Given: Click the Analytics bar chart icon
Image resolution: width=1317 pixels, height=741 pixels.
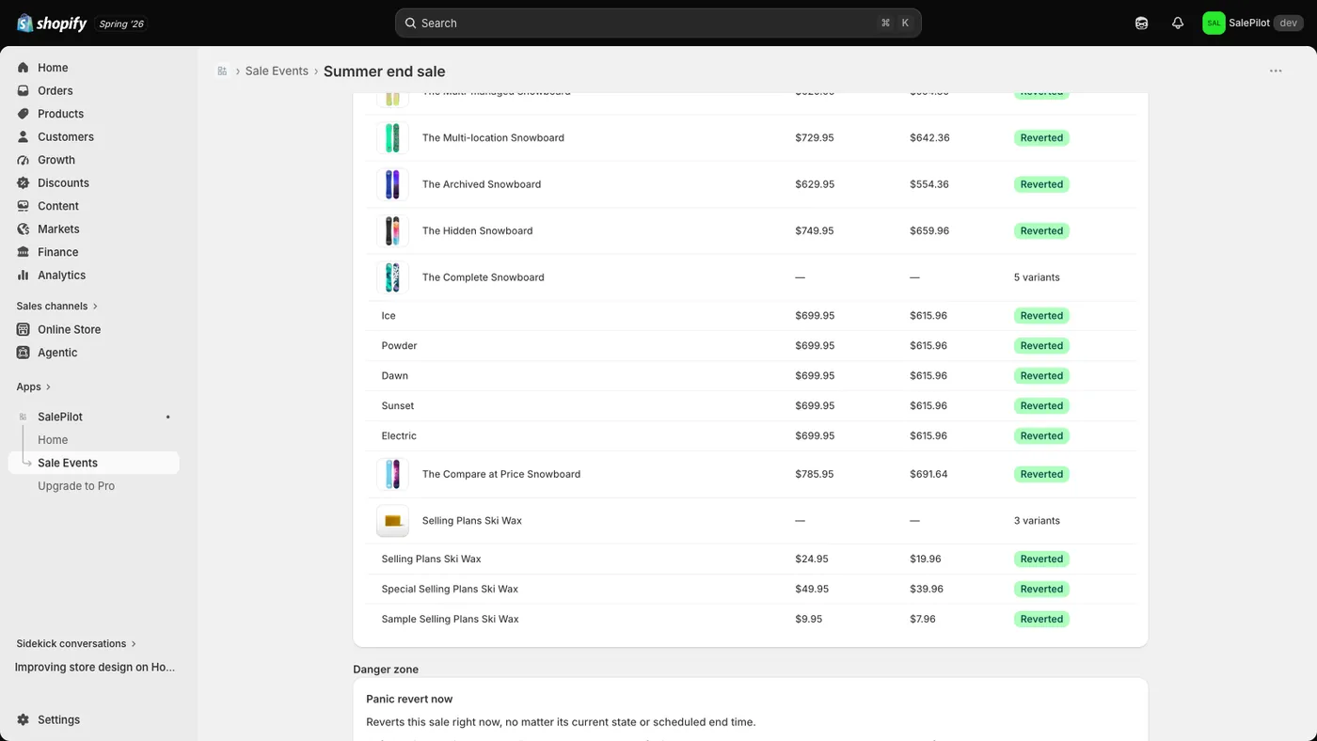Looking at the screenshot, I should [24, 276].
